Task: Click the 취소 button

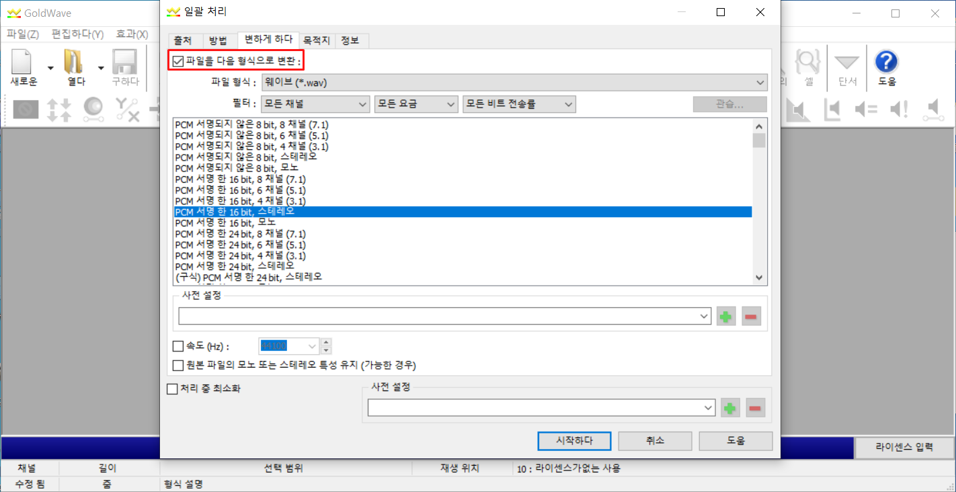Action: [x=655, y=441]
